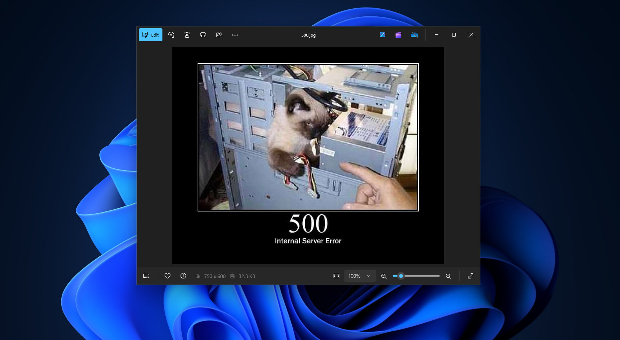Toggle the filmstrip view at bottom-left
This screenshot has width=620, height=340.
coord(146,276)
